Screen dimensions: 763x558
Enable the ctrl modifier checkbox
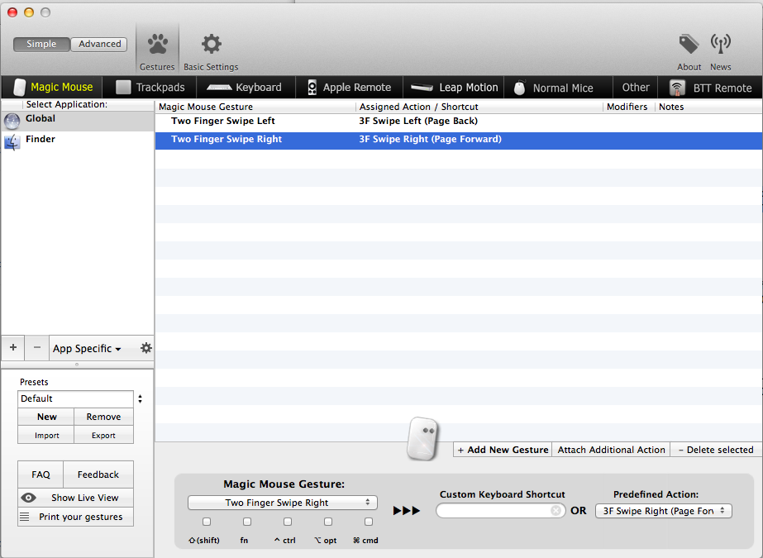tap(288, 522)
